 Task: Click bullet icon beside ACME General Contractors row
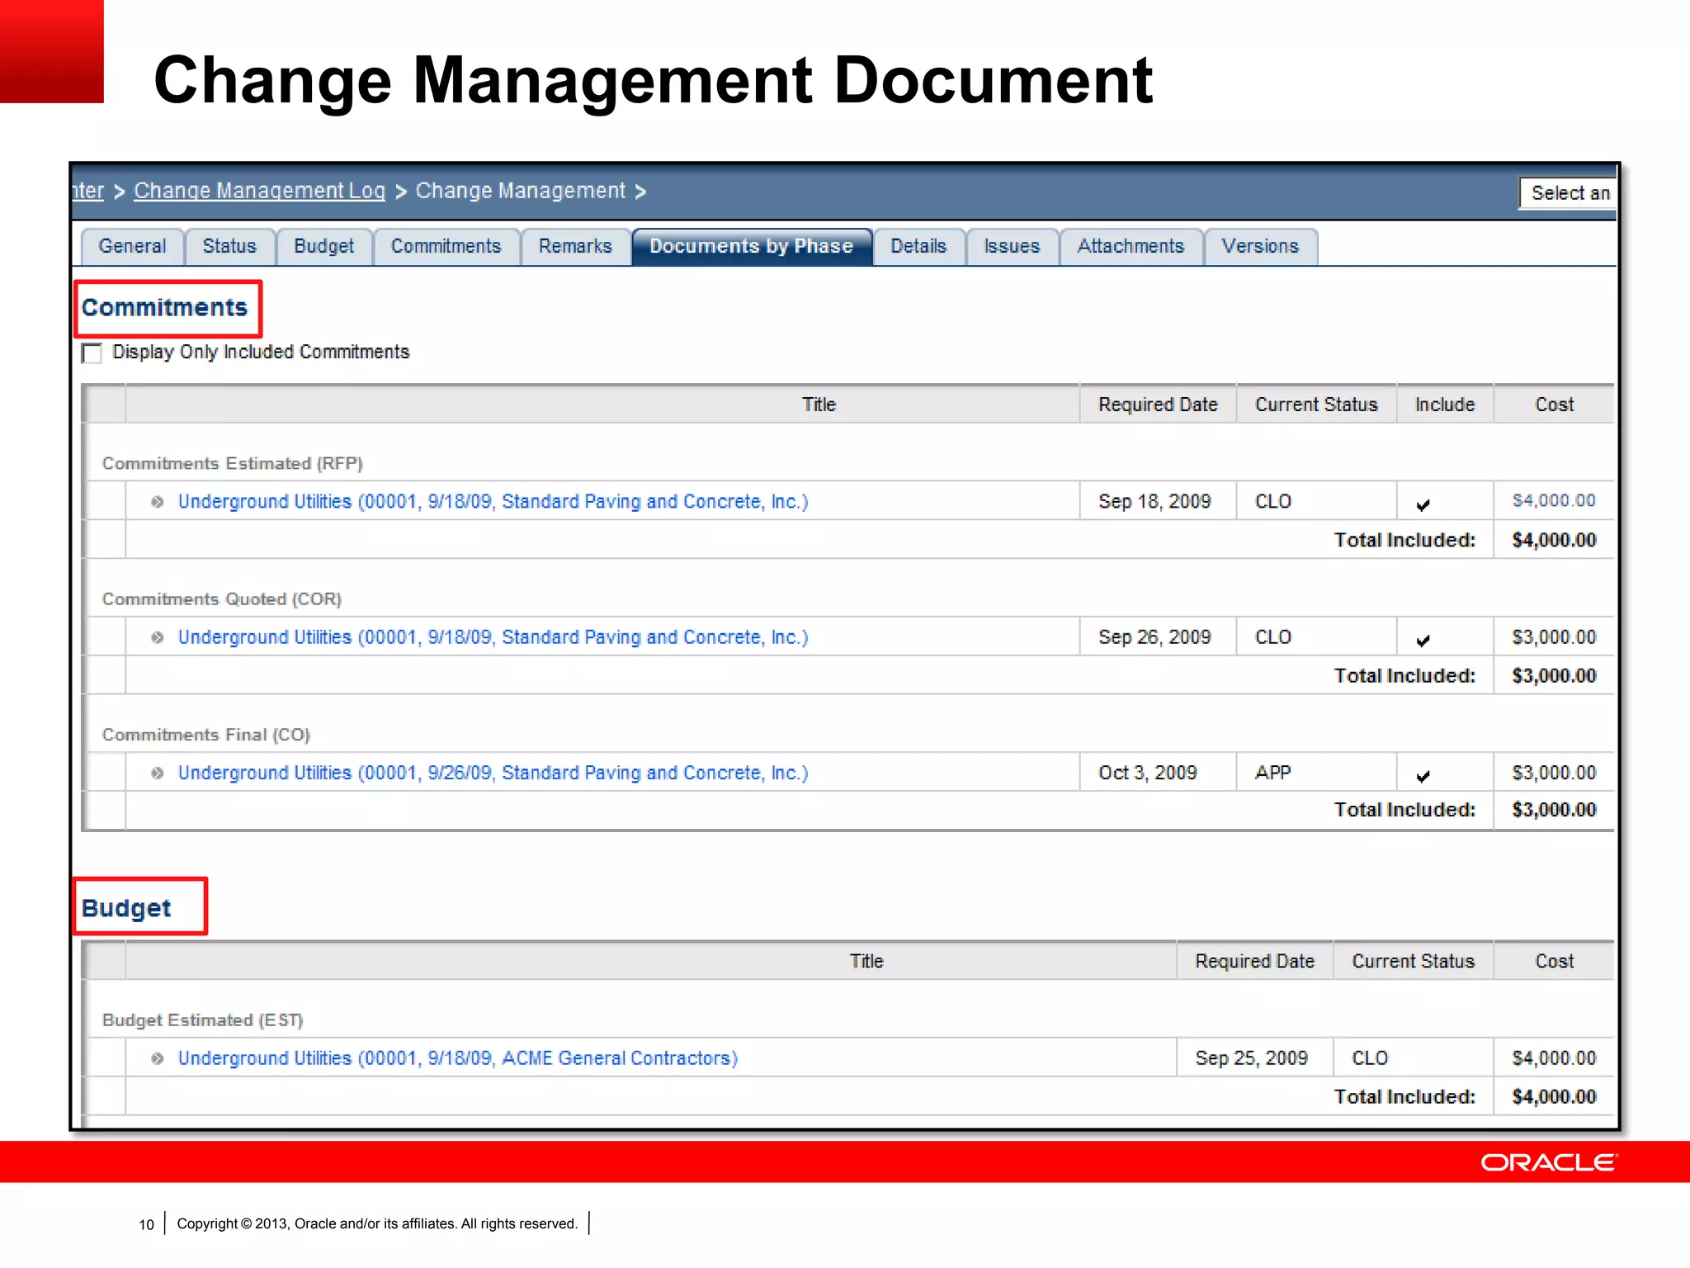pos(157,1058)
